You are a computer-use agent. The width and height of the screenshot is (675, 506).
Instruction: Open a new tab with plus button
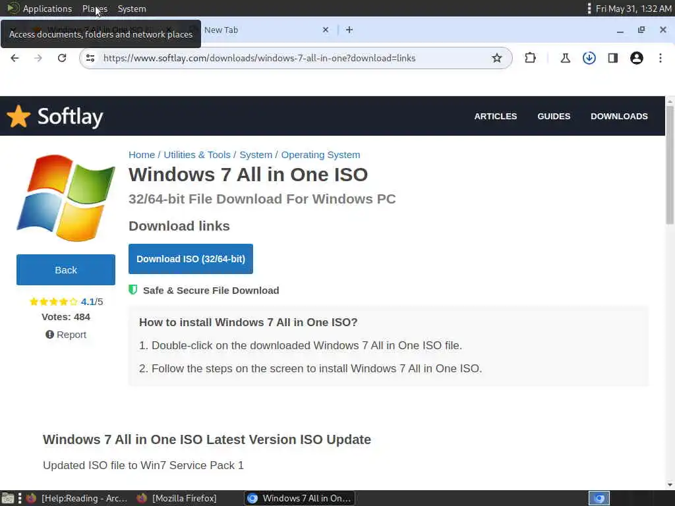tap(349, 30)
